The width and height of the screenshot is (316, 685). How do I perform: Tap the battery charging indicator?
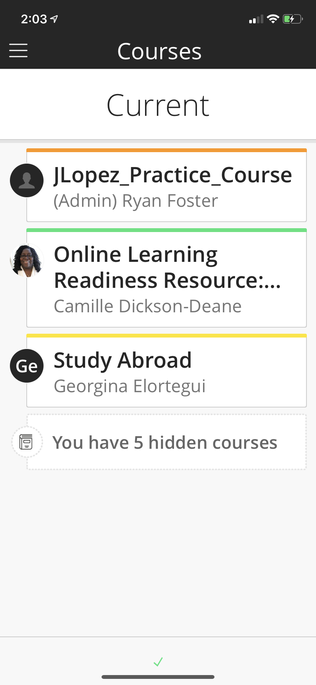coord(292,19)
